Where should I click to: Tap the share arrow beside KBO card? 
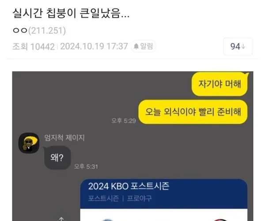(x=61, y=219)
